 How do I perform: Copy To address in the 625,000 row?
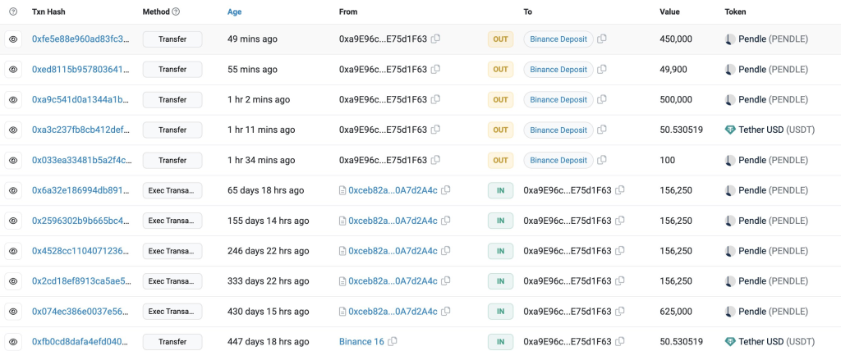620,312
